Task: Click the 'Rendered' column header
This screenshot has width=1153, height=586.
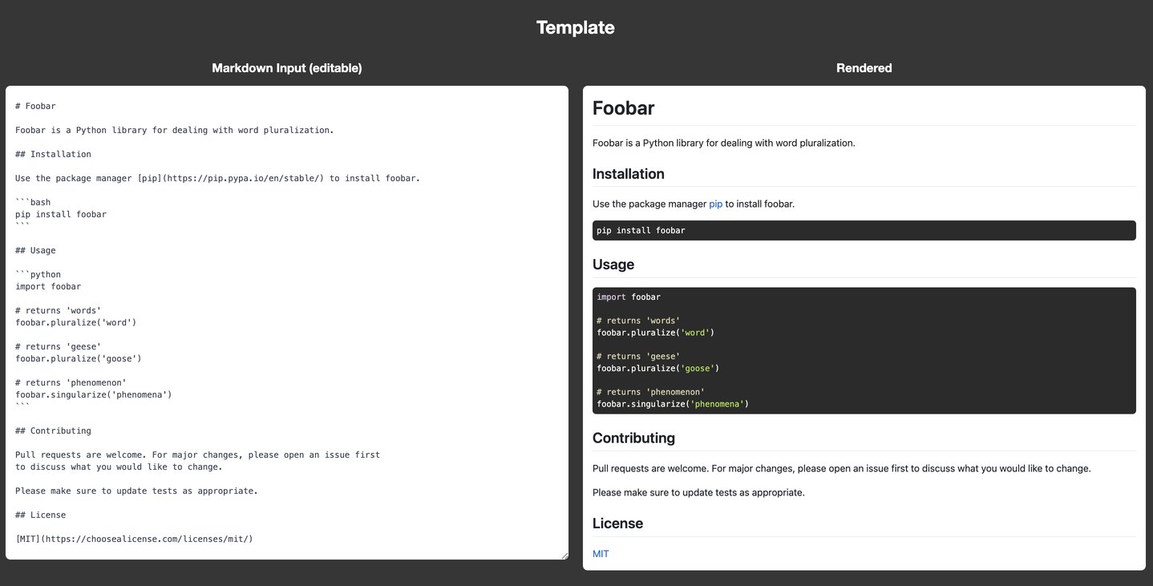Action: pos(864,67)
